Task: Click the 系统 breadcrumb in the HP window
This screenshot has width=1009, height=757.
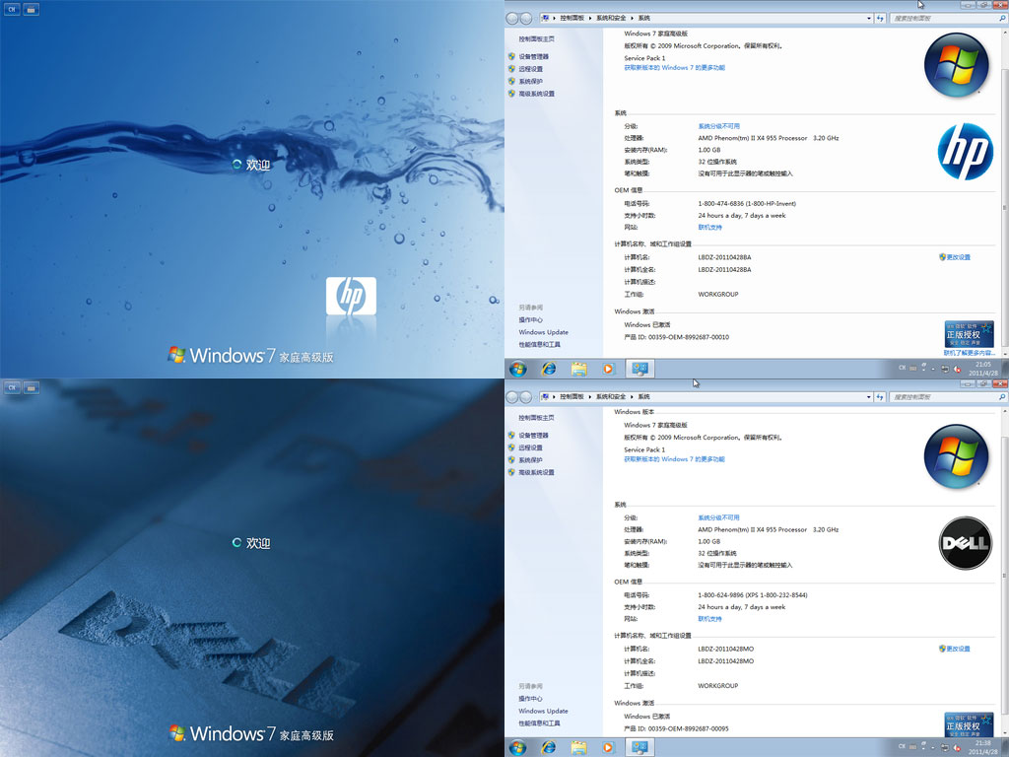Action: (x=644, y=18)
